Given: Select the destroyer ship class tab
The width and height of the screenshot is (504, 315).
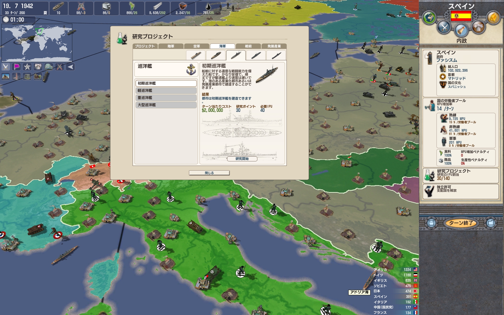Looking at the screenshot, I should tap(256, 55).
